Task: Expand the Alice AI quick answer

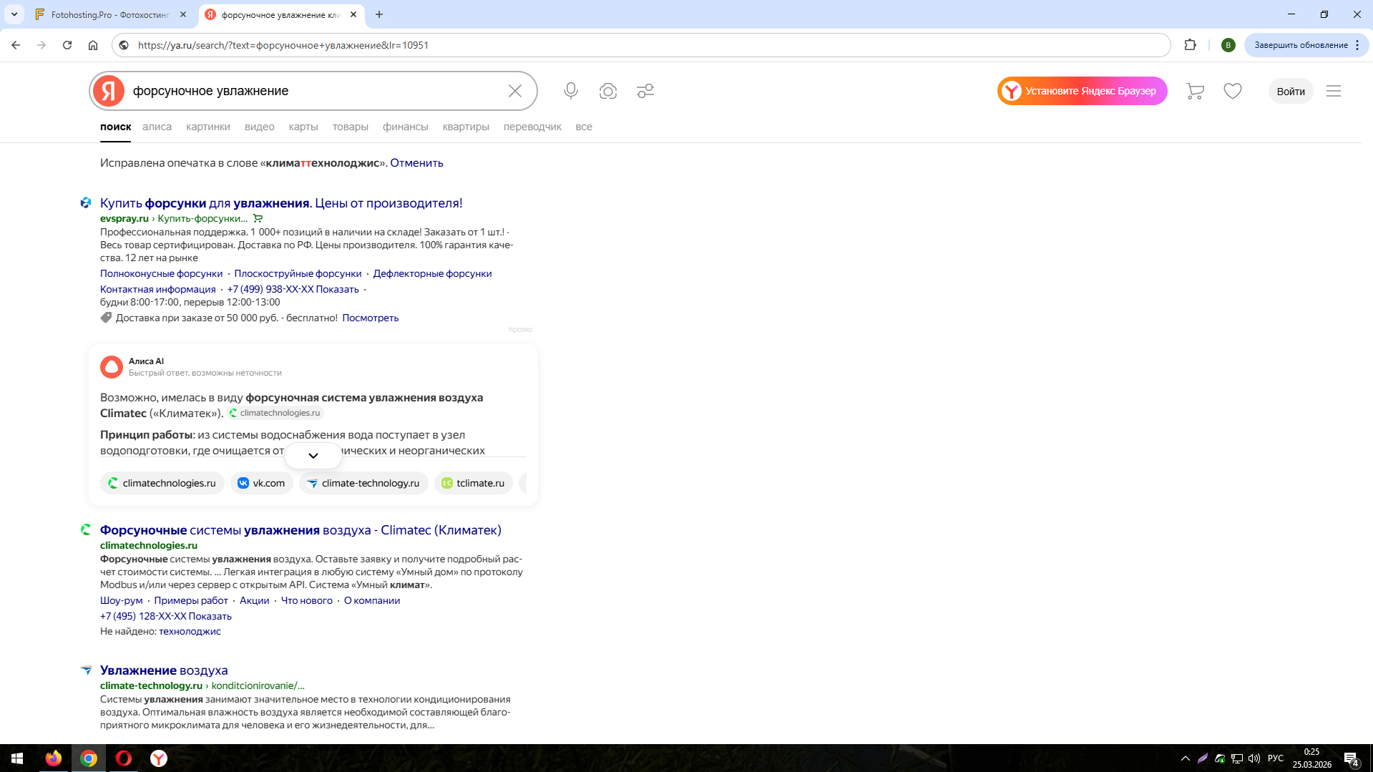Action: 313,456
